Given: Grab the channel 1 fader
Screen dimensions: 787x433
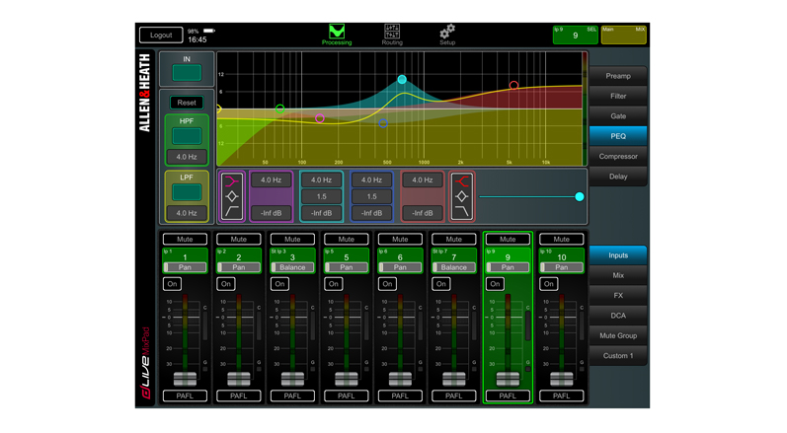Looking at the screenshot, I should pyautogui.click(x=185, y=379).
